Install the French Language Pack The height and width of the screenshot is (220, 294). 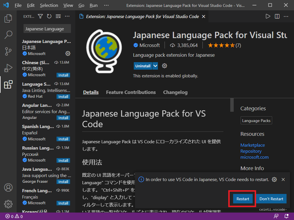pos(63,203)
